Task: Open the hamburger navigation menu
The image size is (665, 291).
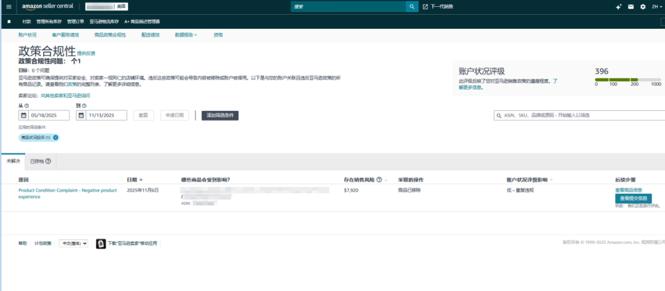Action: pos(9,7)
